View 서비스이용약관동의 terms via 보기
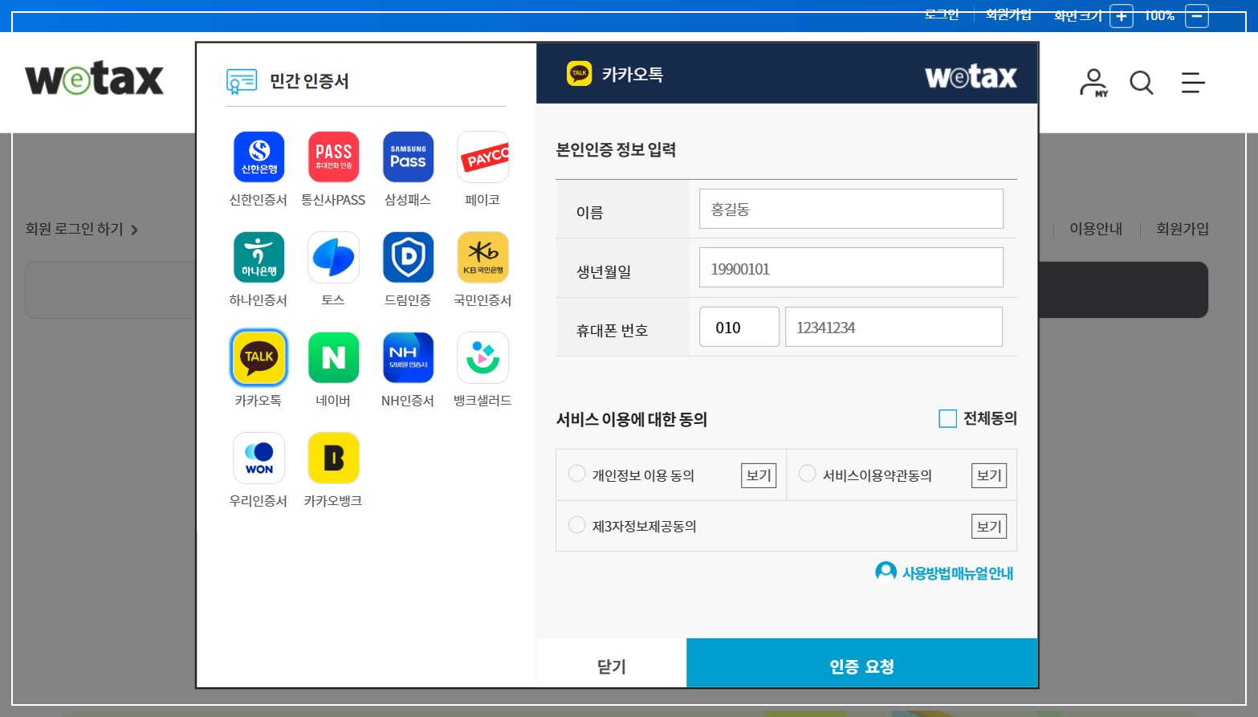 point(989,475)
